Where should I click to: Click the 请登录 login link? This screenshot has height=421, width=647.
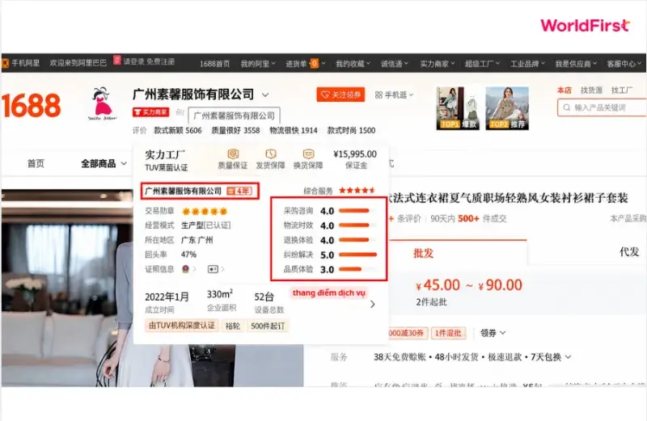(x=133, y=61)
